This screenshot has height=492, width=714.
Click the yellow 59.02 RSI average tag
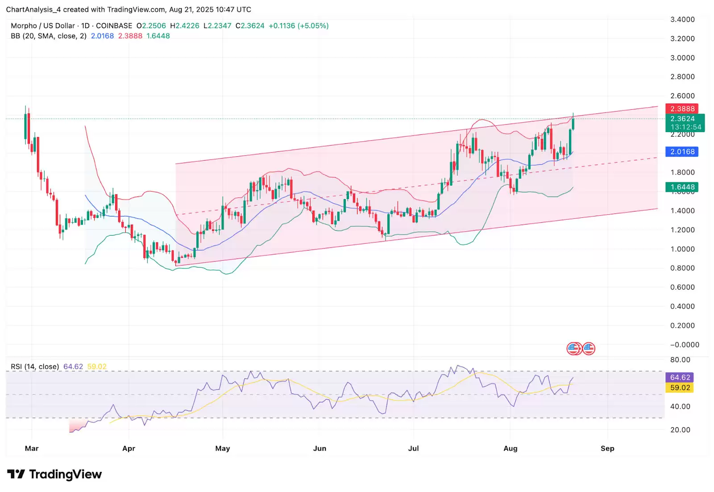(x=680, y=388)
